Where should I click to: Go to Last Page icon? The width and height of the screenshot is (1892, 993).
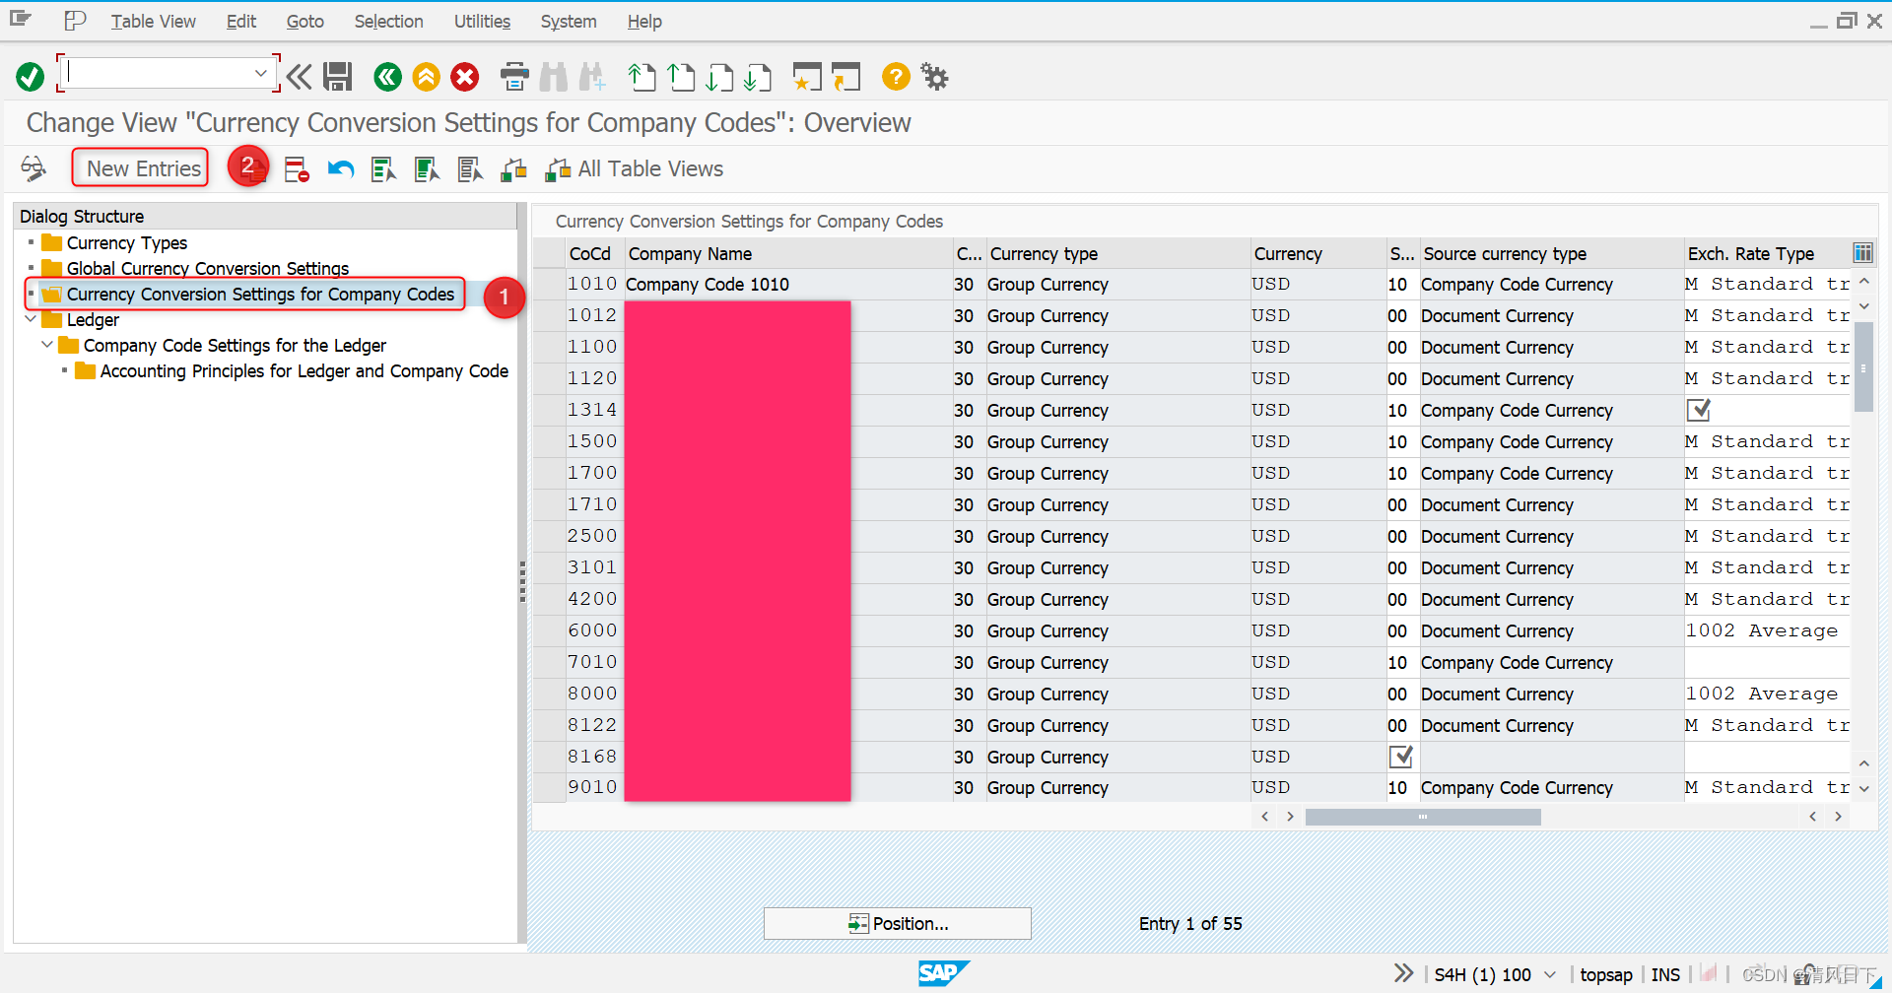[758, 77]
